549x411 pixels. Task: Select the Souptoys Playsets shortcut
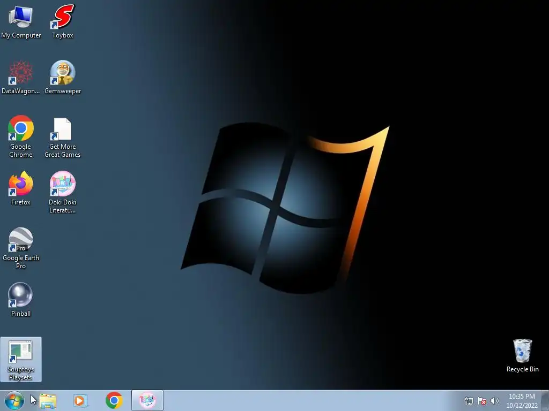click(x=21, y=359)
